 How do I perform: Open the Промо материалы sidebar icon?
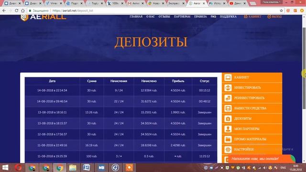(x=228, y=139)
